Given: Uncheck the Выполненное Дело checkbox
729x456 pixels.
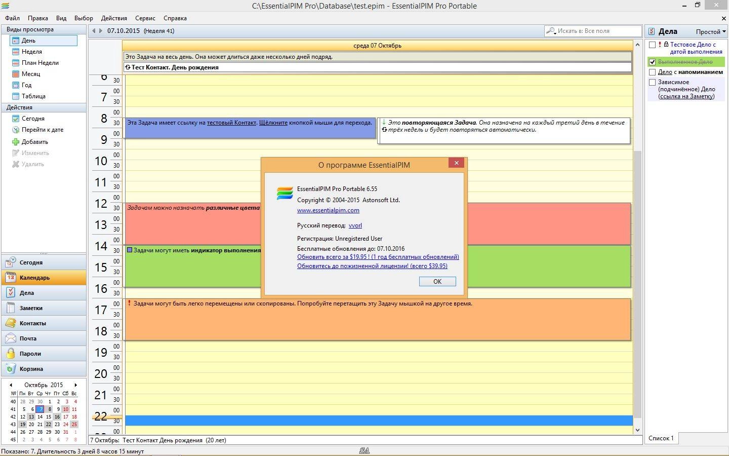Looking at the screenshot, I should (653, 62).
